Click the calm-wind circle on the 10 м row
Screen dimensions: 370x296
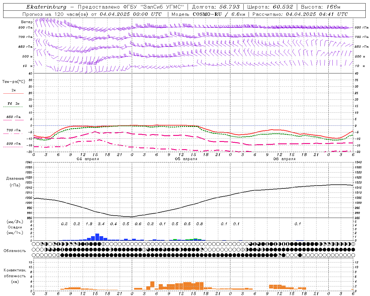[x=341, y=66]
